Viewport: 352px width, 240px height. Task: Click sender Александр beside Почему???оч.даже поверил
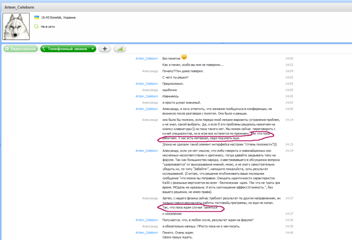point(150,71)
